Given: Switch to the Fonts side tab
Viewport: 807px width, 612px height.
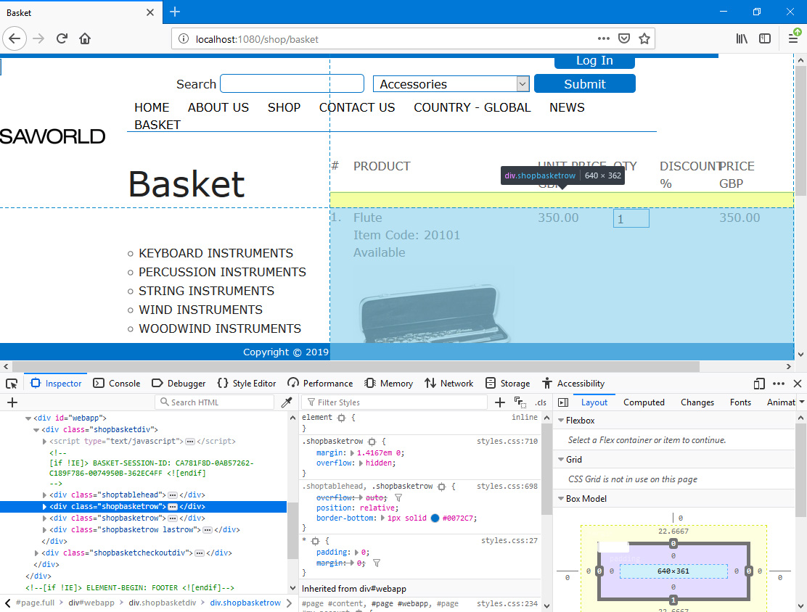Looking at the screenshot, I should 740,402.
